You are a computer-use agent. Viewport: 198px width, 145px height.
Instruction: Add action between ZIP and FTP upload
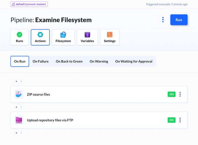click(16, 107)
